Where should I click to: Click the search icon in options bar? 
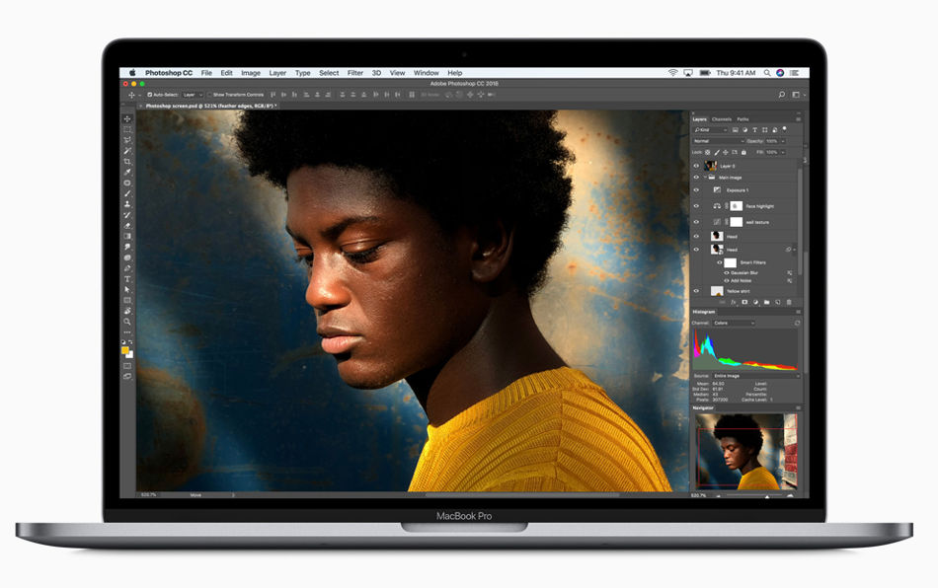pos(781,95)
